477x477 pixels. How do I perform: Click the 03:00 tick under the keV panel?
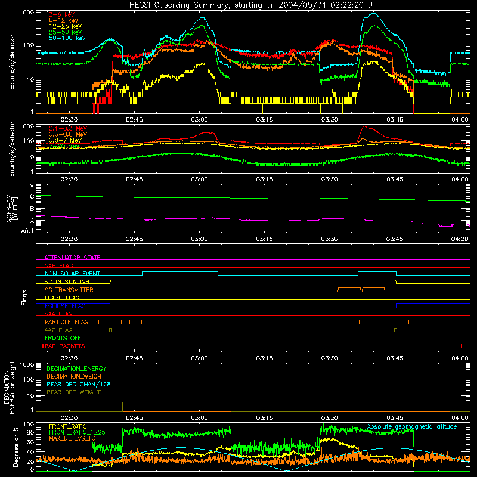click(x=199, y=120)
